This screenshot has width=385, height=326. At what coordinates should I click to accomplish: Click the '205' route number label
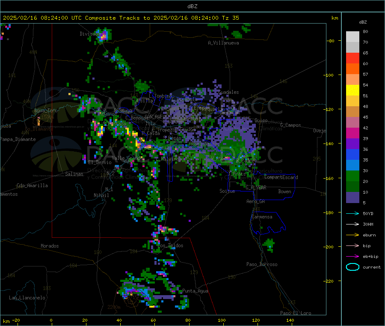click(x=317, y=159)
